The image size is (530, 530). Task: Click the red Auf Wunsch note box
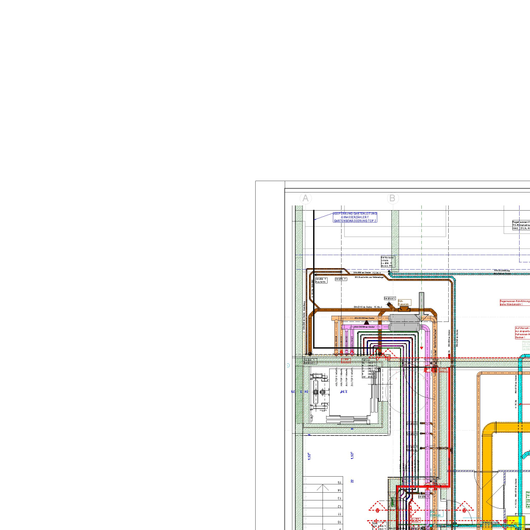click(x=522, y=332)
